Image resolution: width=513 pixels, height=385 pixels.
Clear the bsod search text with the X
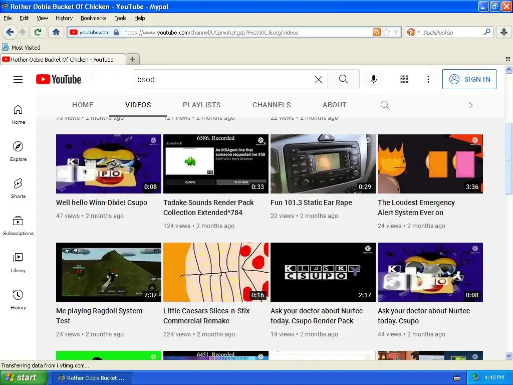click(x=318, y=79)
